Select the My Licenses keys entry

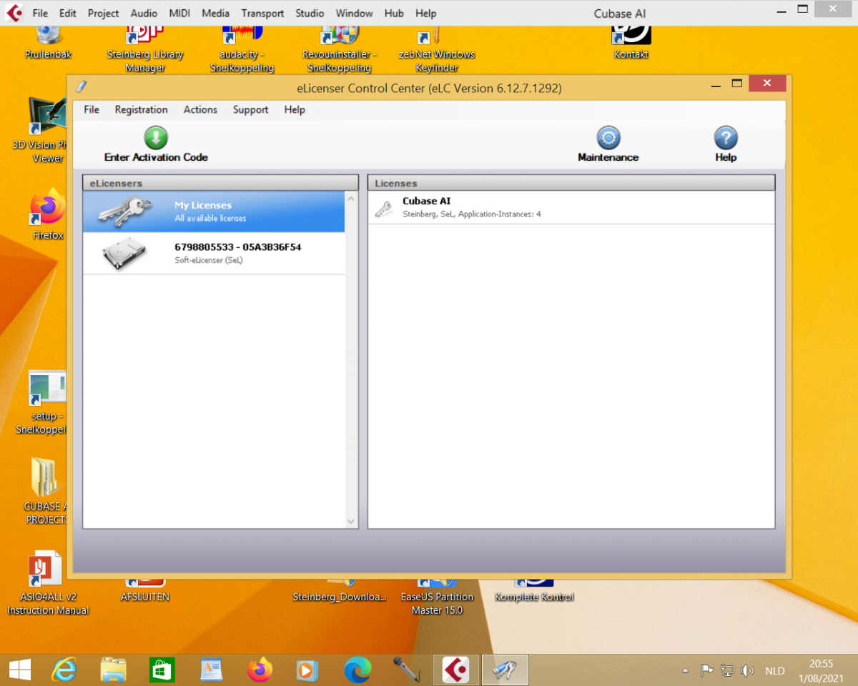point(214,212)
